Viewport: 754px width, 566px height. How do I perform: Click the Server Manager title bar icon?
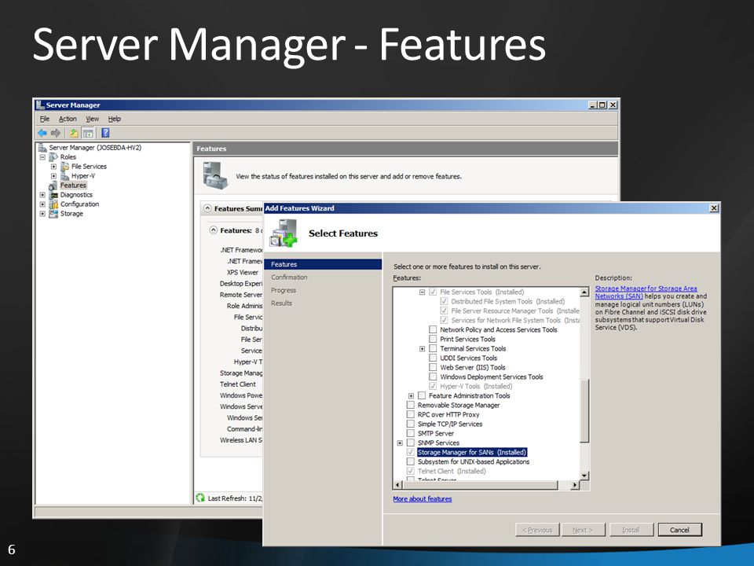(40, 105)
